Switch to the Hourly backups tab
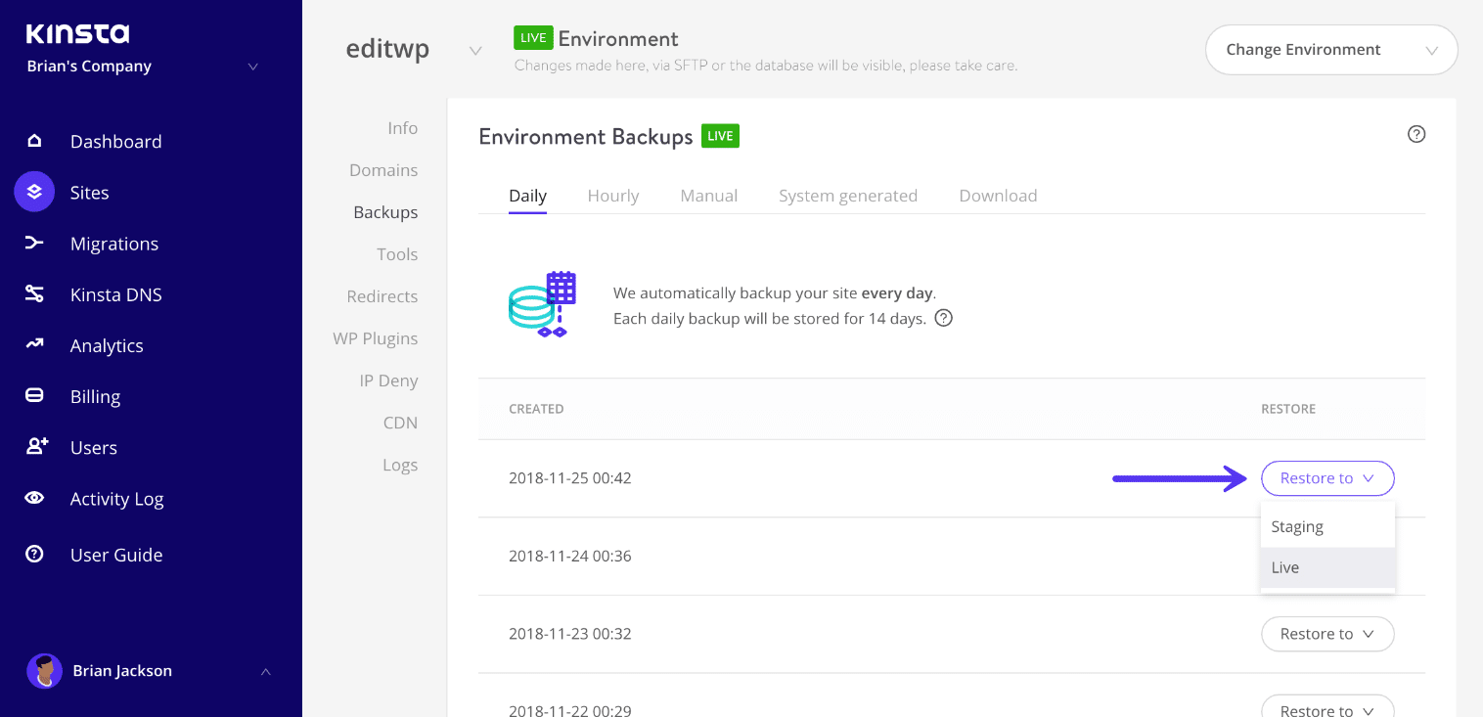Image resolution: width=1483 pixels, height=717 pixels. click(x=612, y=195)
